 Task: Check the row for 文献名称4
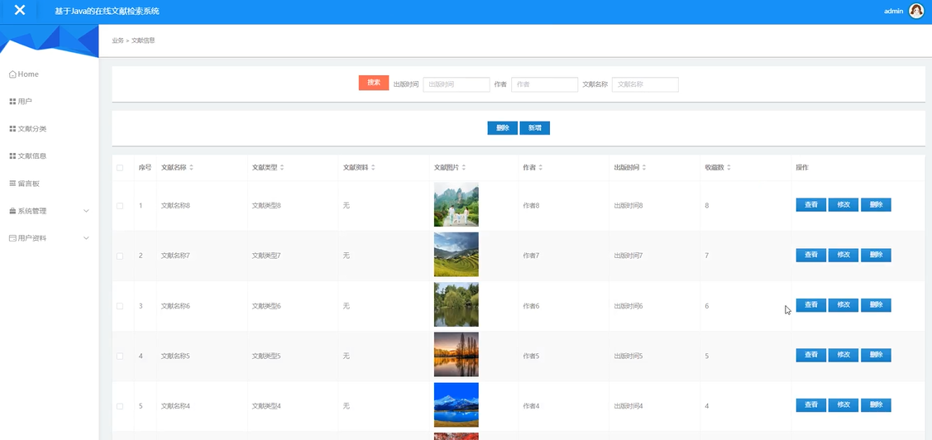tap(119, 406)
